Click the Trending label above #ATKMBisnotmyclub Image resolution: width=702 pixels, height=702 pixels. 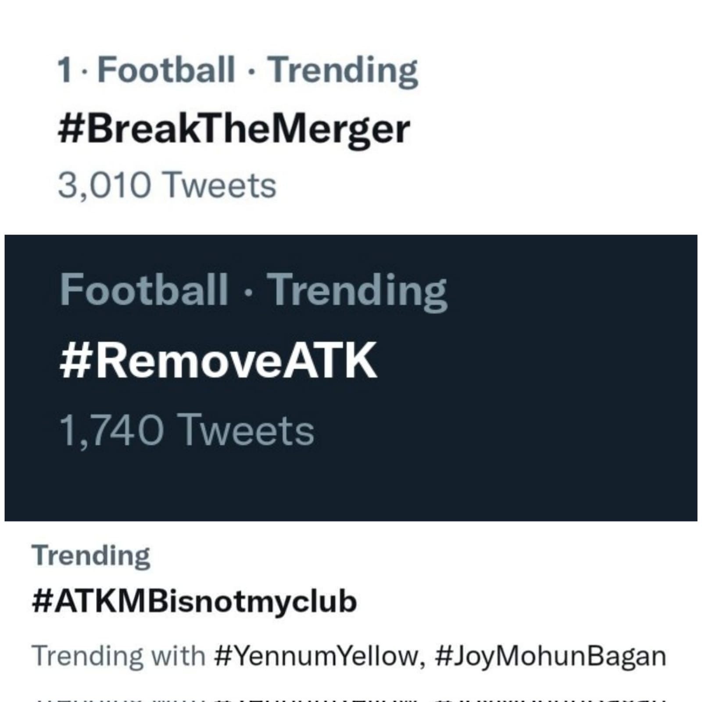(91, 557)
